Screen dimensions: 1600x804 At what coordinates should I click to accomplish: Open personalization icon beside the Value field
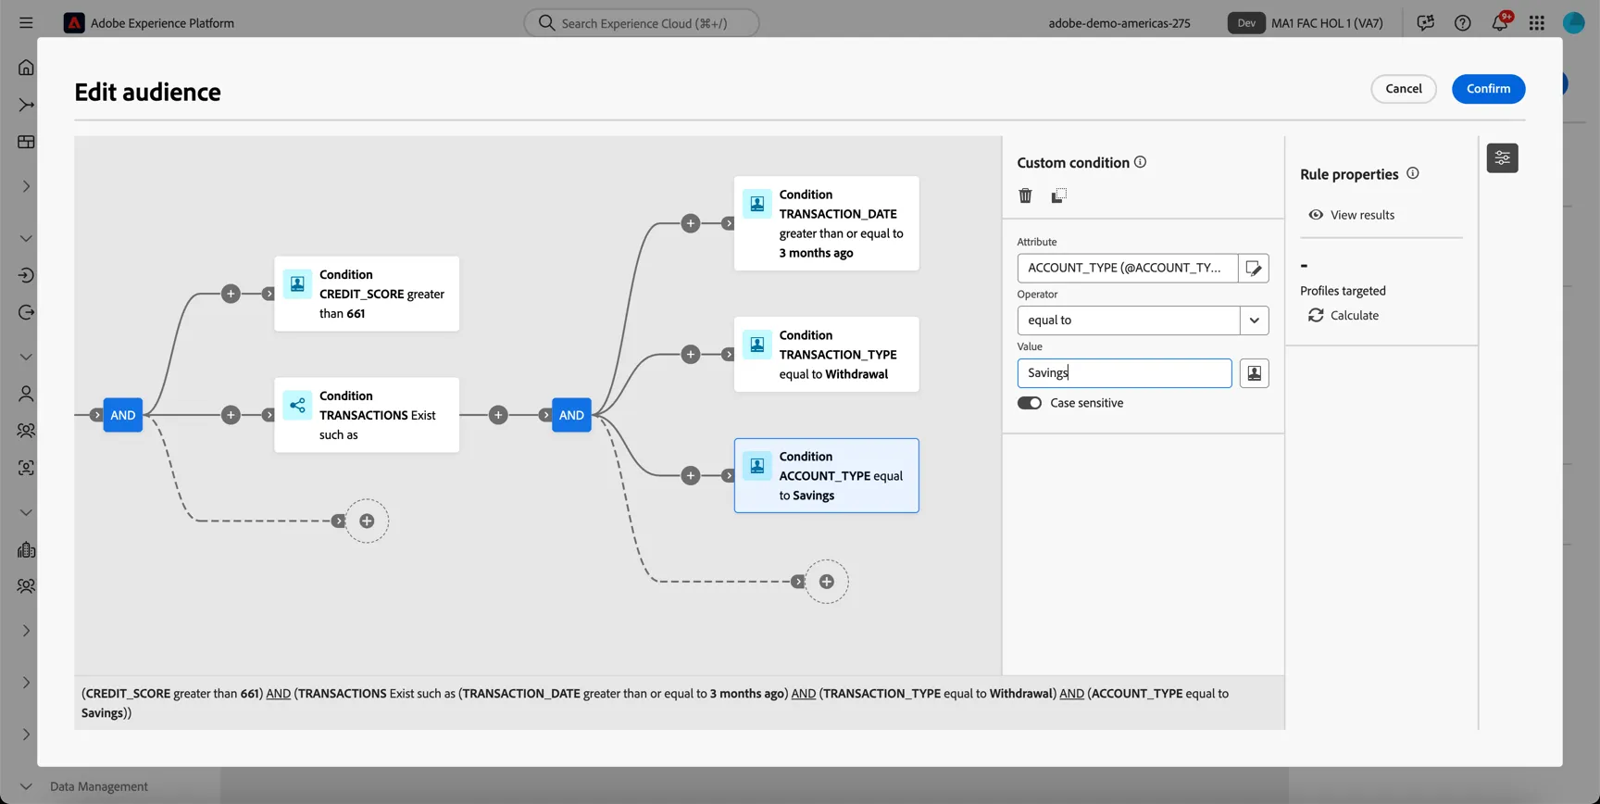pos(1254,373)
